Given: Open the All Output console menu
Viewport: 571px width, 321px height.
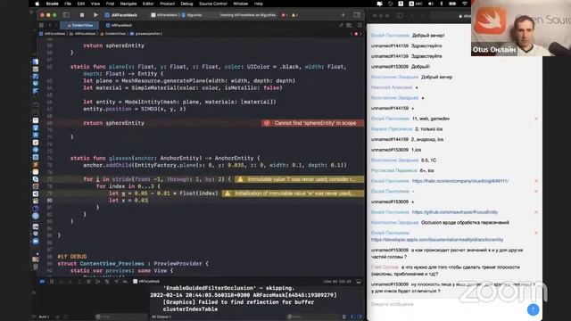Looking at the screenshot, I should coord(161,317).
